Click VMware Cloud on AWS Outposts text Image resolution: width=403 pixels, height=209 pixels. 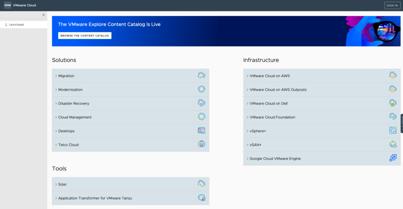[278, 90]
